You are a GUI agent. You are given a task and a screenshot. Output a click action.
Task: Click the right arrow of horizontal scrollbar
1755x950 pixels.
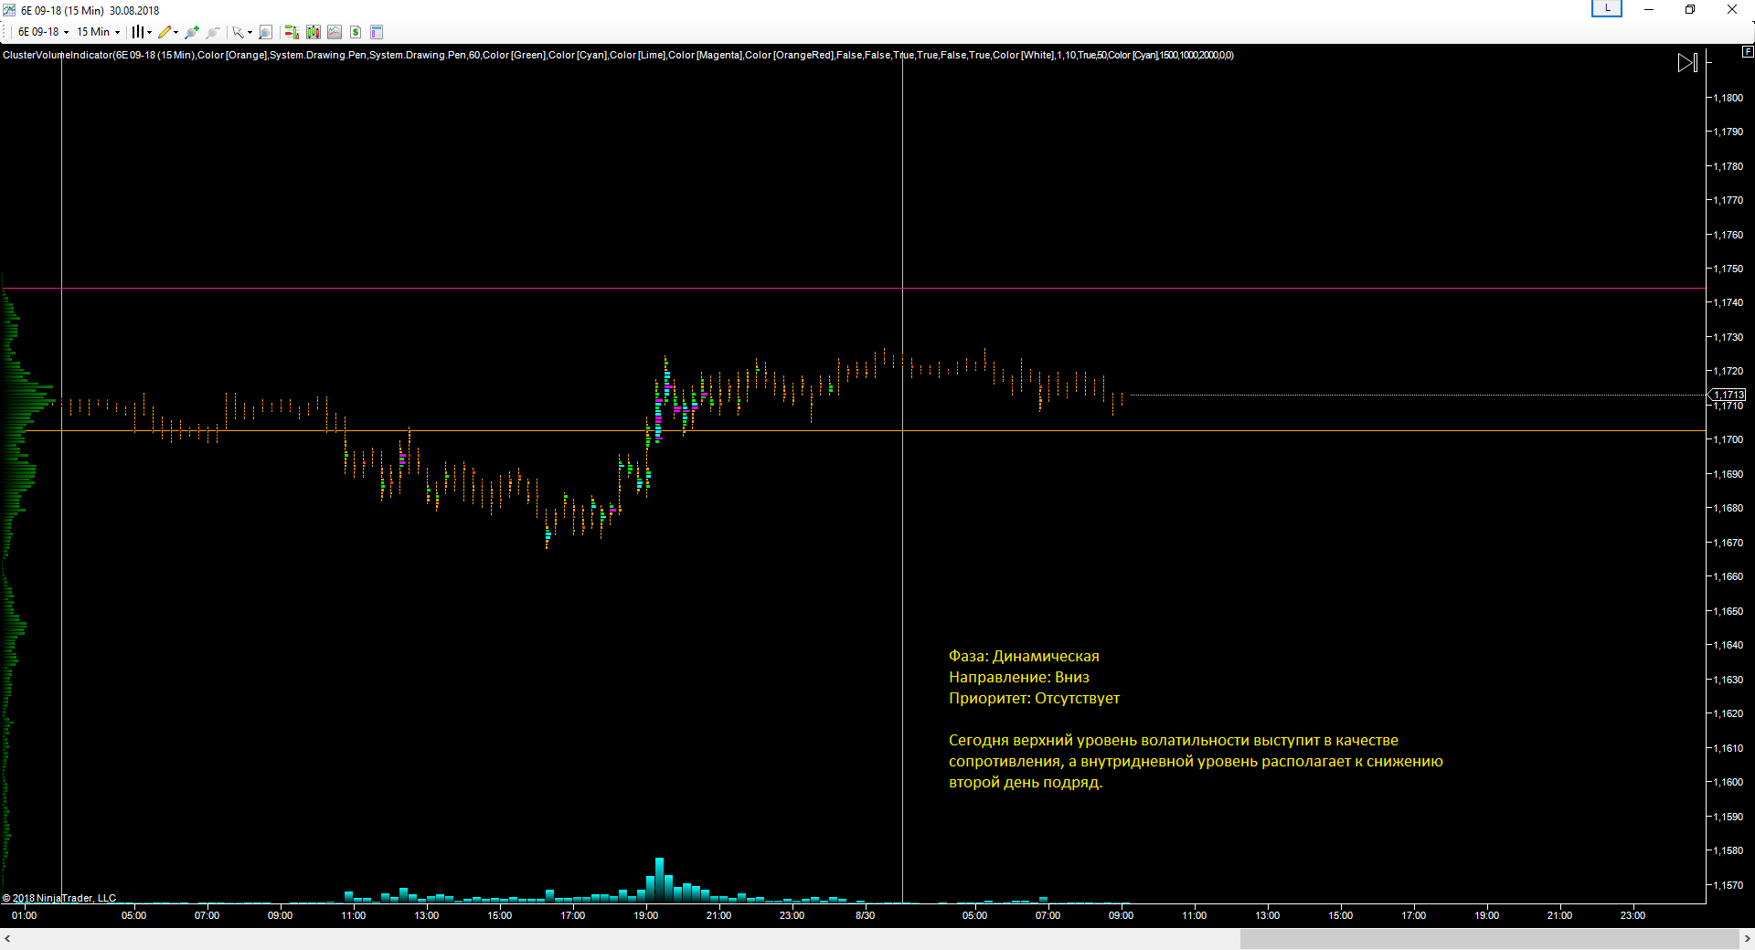click(x=1747, y=938)
